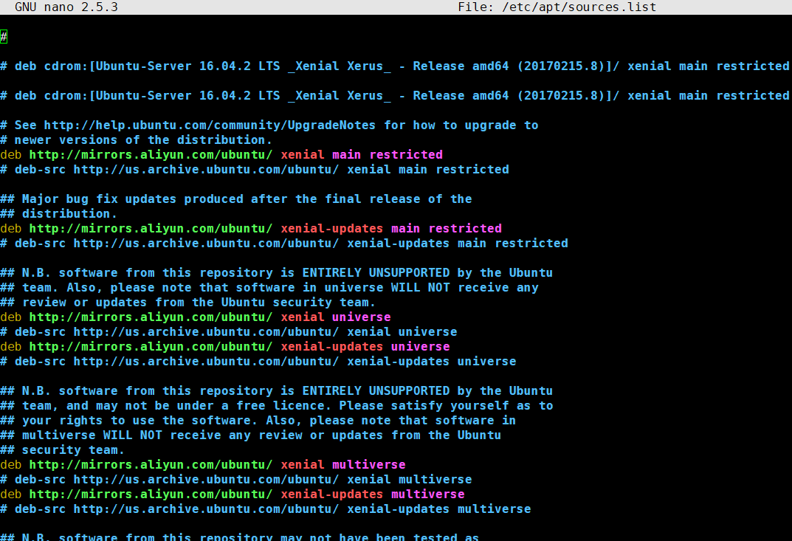Click the "# deb-src" line ending "xenial main restricted"
This screenshot has width=792, height=541.
pyautogui.click(x=255, y=170)
